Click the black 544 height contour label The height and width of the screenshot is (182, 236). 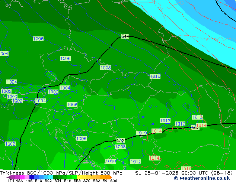click(x=125, y=36)
